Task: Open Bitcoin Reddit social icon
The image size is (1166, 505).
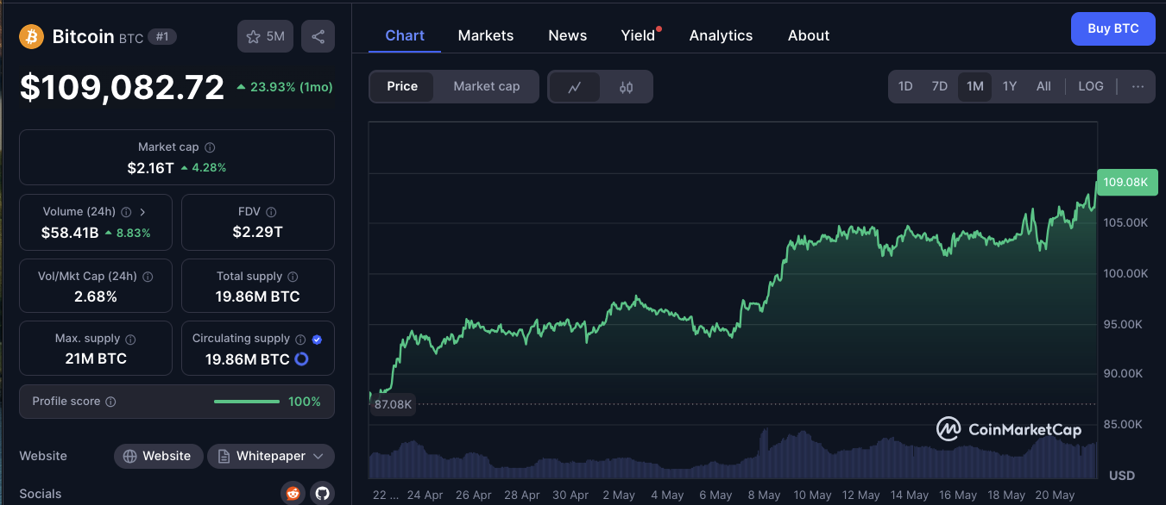Action: [x=293, y=494]
